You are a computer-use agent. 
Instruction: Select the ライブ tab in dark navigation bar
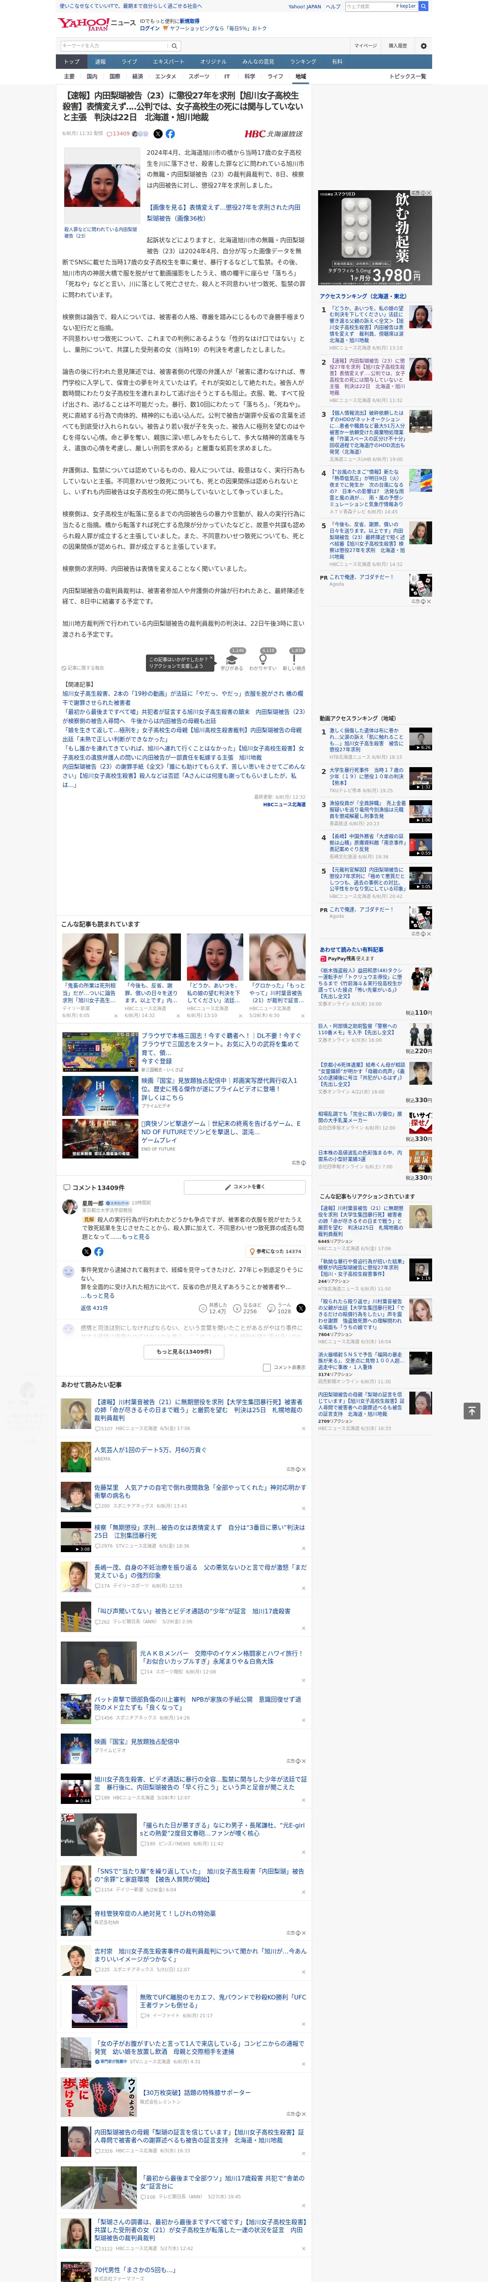click(x=129, y=62)
